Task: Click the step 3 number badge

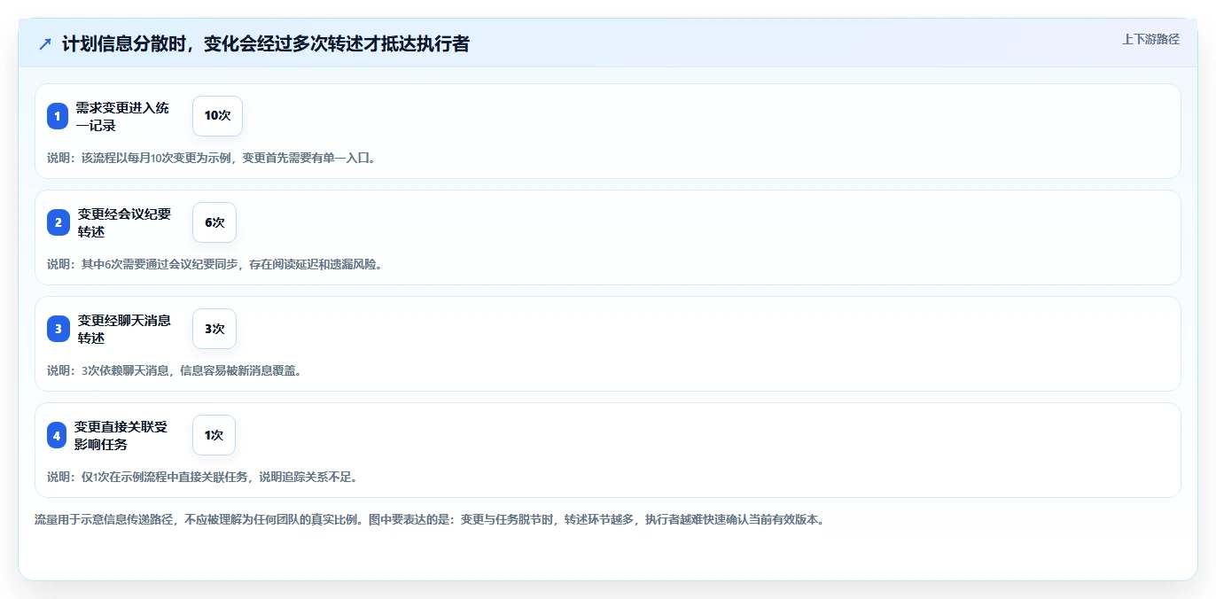Action: click(x=58, y=329)
